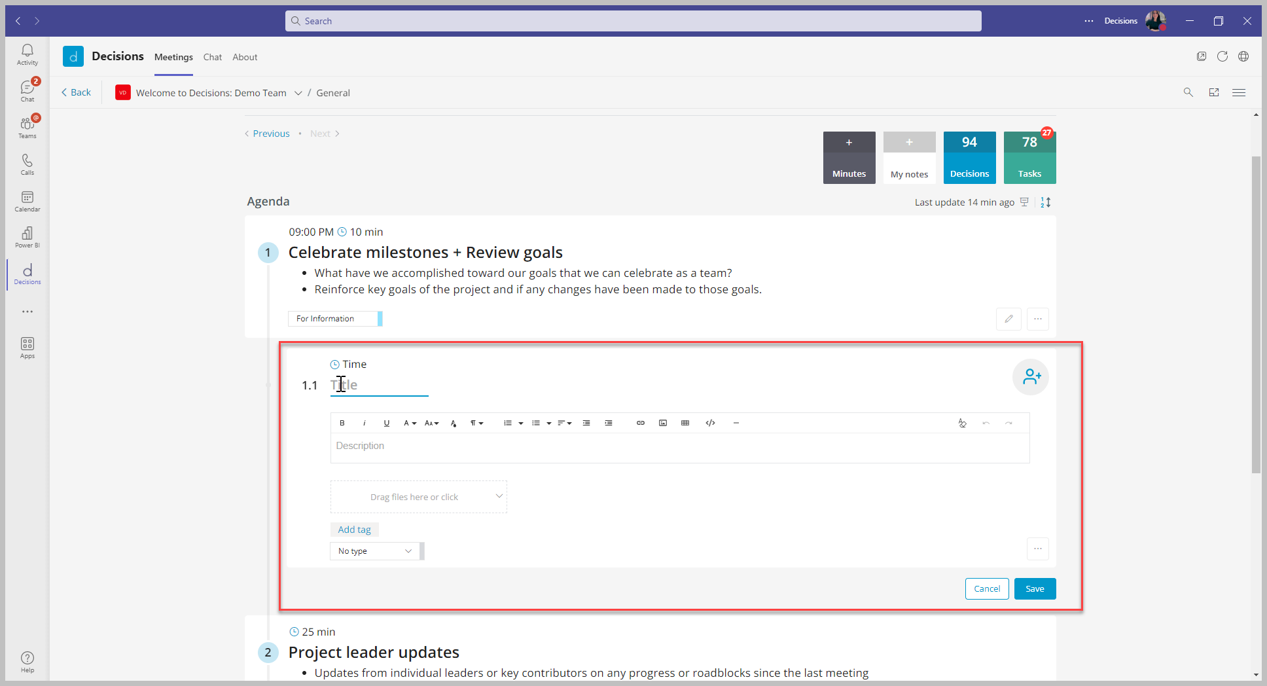Viewport: 1267px width, 686px height.
Task: Undo last edit in the editor
Action: 986,423
